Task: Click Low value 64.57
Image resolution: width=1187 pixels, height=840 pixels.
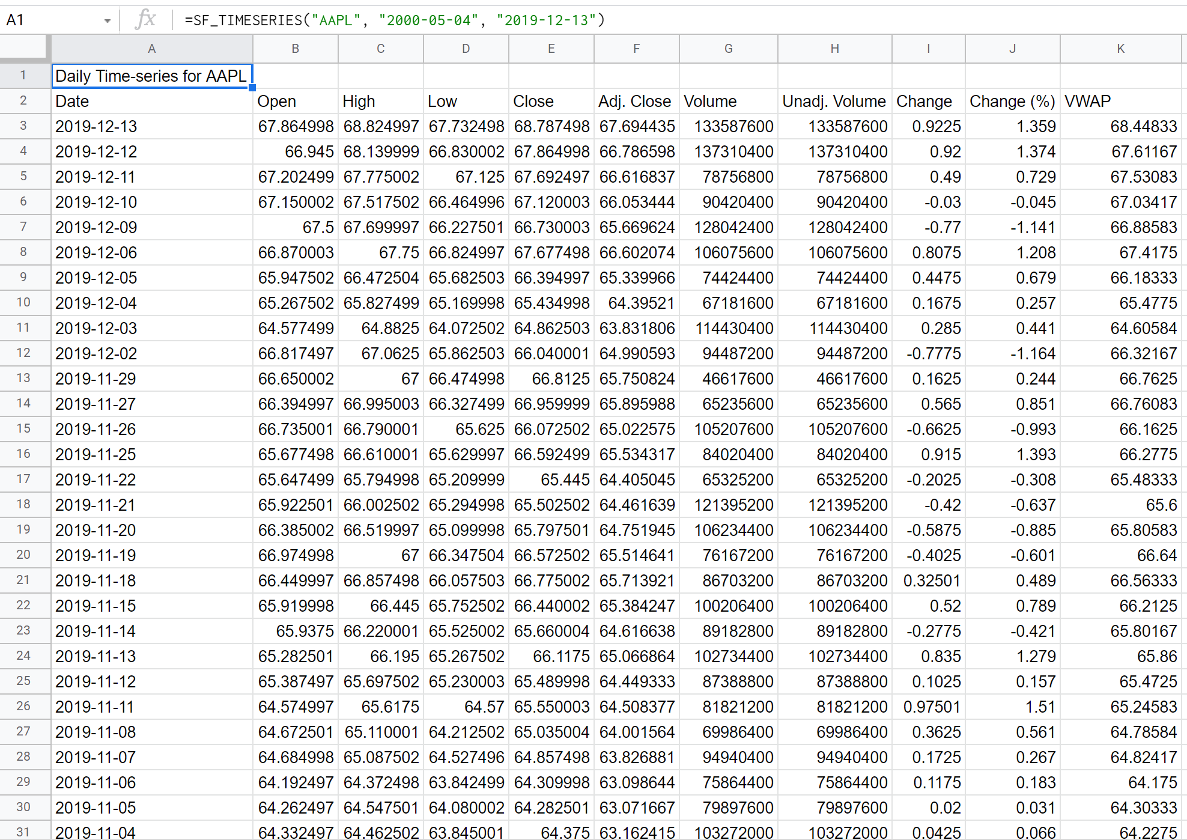Action: point(466,707)
